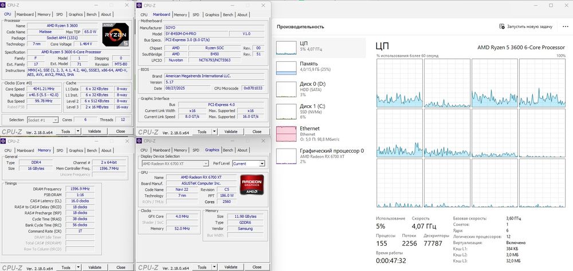Image resolution: width=573 pixels, height=271 pixels.
Task: Click the CPU-Z title icon of Memory window
Action: [3, 141]
